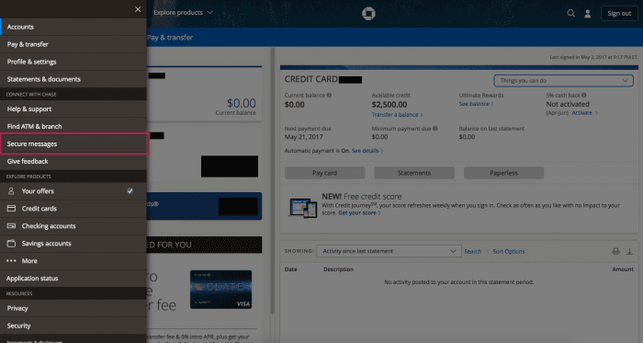Open the user profile icon
Viewport: 643px width, 343px height.
point(587,14)
